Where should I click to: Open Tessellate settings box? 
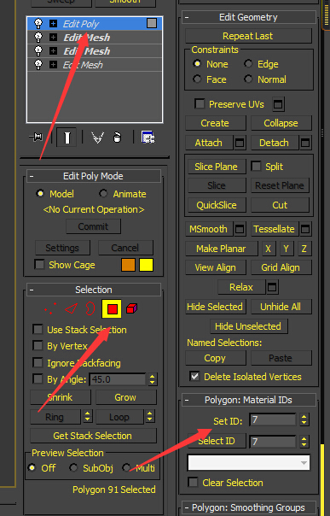pyautogui.click(x=305, y=229)
